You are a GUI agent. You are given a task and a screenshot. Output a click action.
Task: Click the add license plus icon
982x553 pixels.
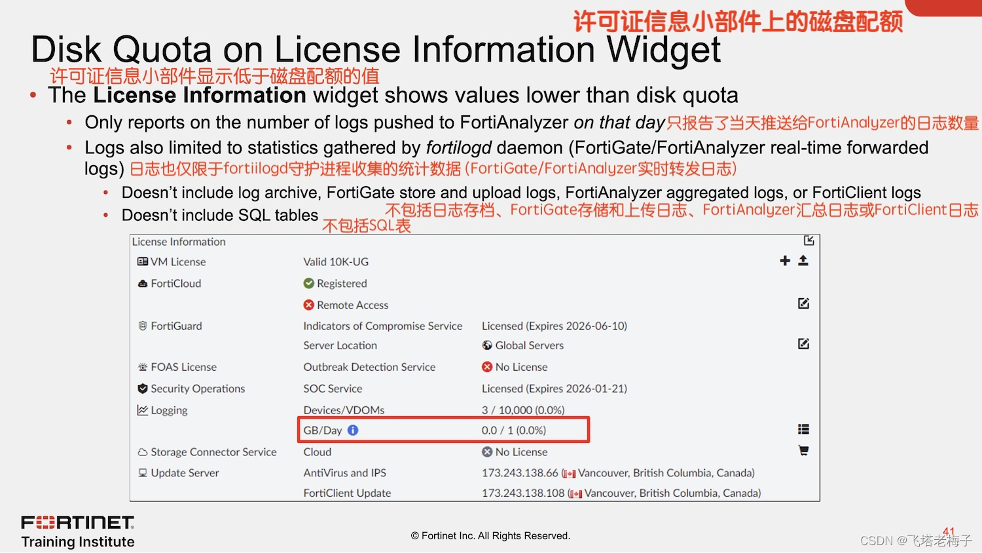pyautogui.click(x=785, y=261)
